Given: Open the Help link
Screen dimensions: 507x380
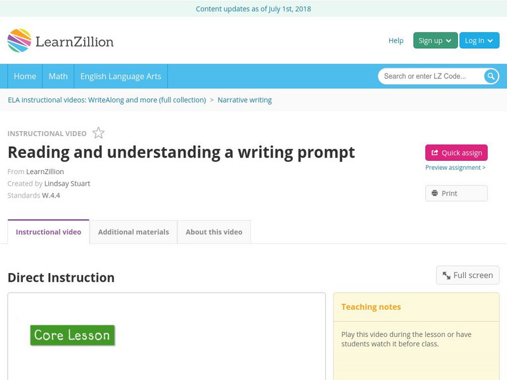Looking at the screenshot, I should point(395,41).
